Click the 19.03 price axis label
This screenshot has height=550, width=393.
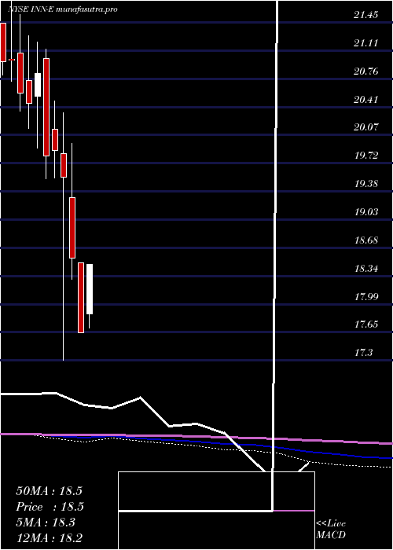[366, 212]
